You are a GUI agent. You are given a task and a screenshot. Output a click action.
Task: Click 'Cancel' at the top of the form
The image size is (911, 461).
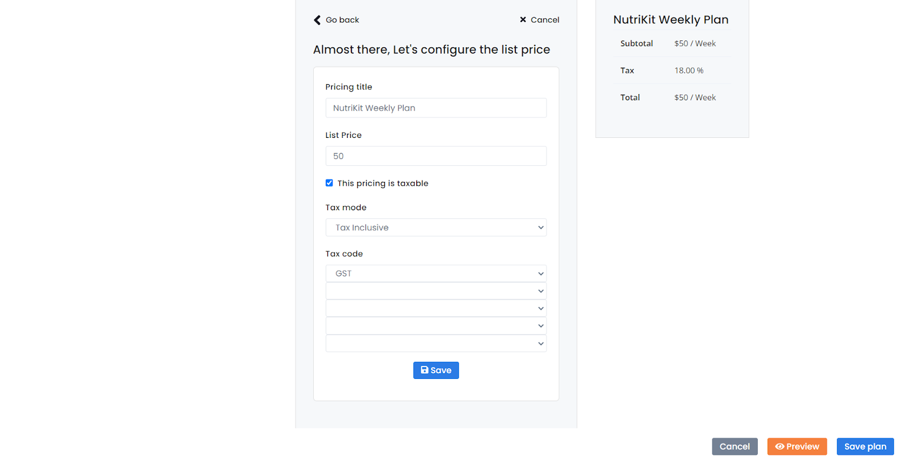click(544, 19)
